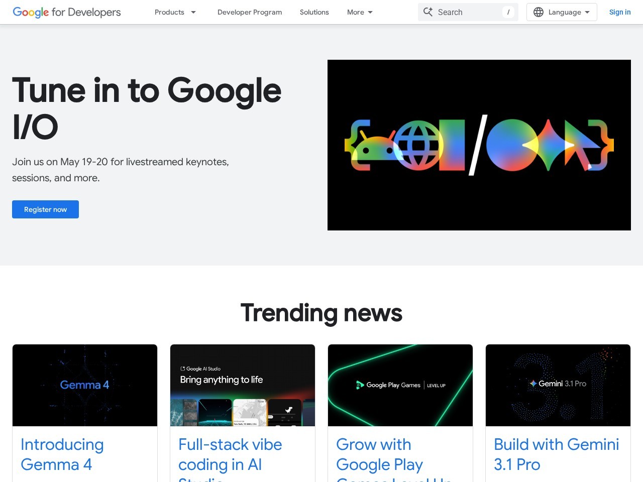Click the Google for Developers logo

coord(67,12)
